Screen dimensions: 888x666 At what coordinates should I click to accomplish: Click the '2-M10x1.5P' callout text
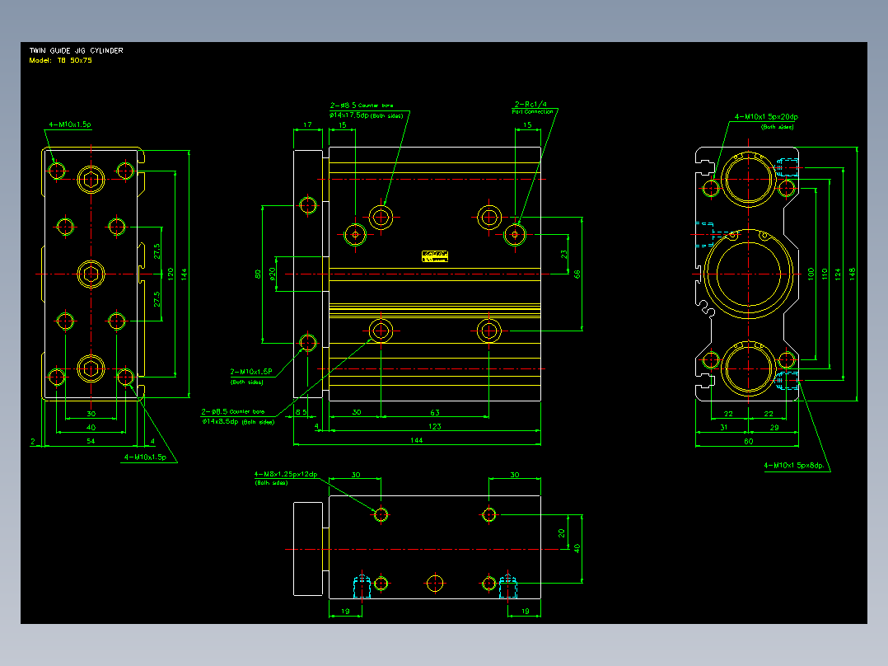pos(251,372)
